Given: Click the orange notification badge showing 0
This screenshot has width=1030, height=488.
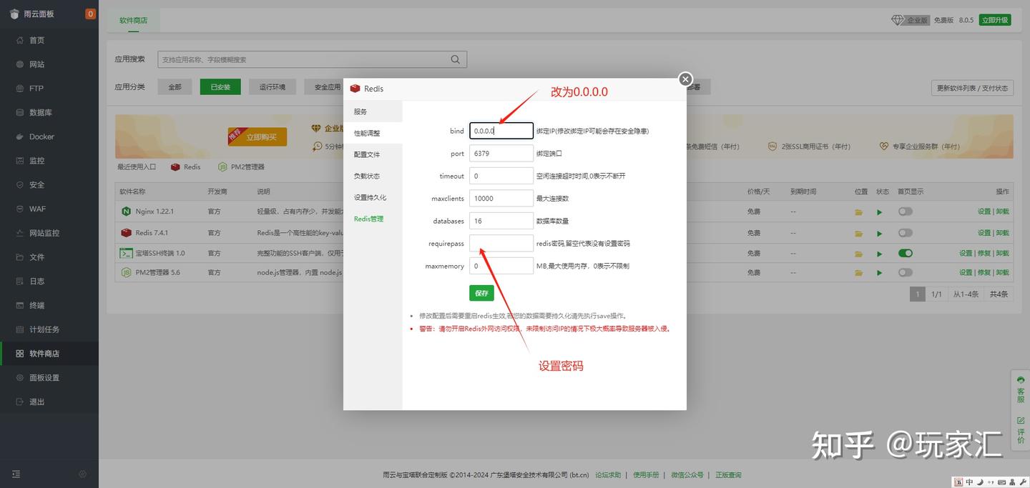Looking at the screenshot, I should click(x=90, y=14).
